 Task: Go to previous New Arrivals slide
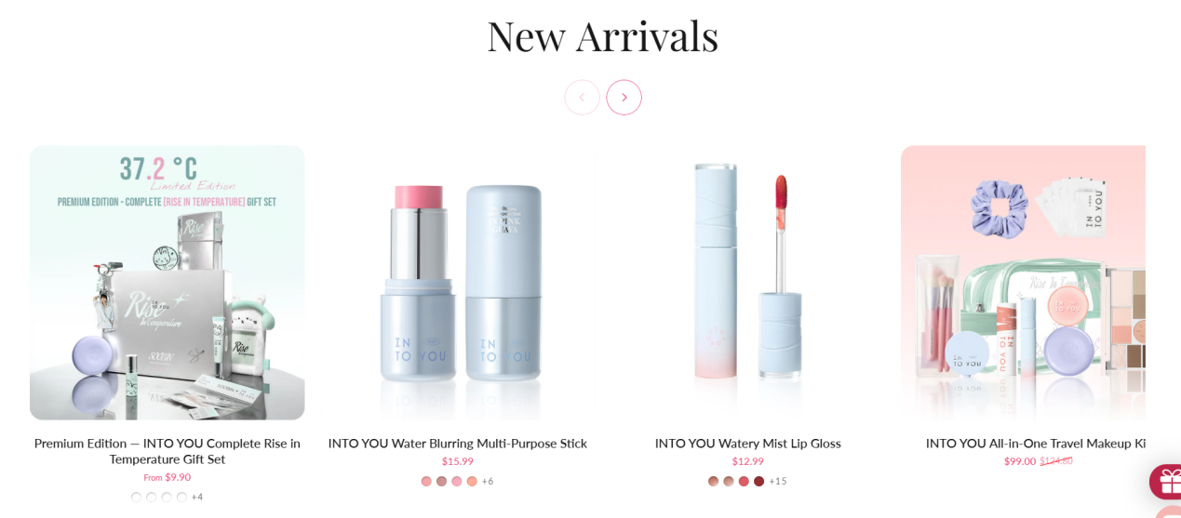582,98
